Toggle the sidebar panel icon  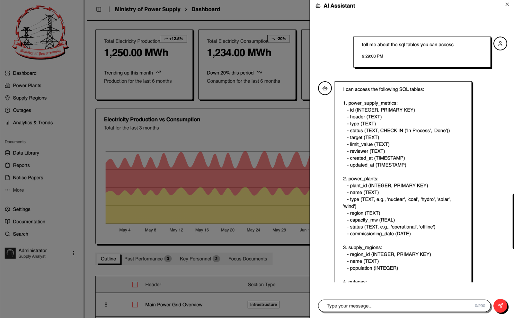99,9
